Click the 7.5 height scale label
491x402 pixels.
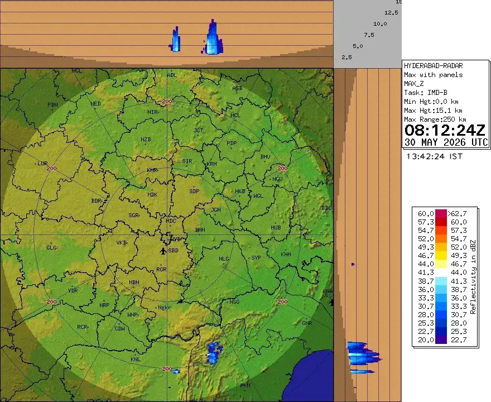tap(369, 35)
